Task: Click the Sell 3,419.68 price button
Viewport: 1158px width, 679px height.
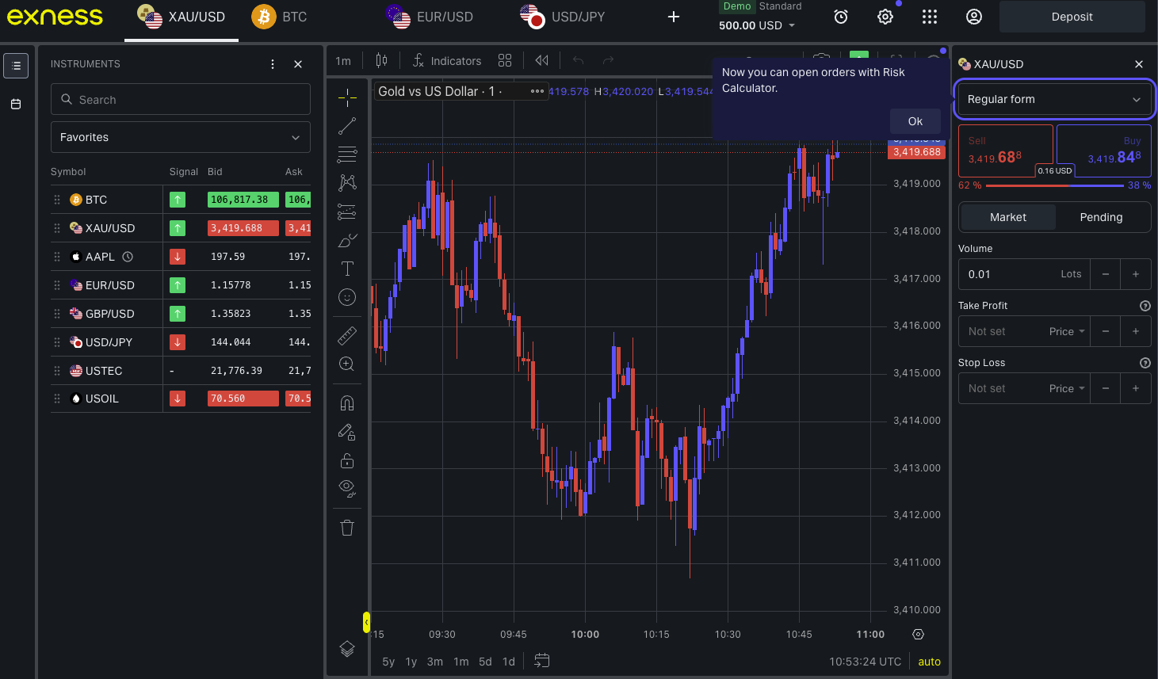Action: [x=1005, y=151]
